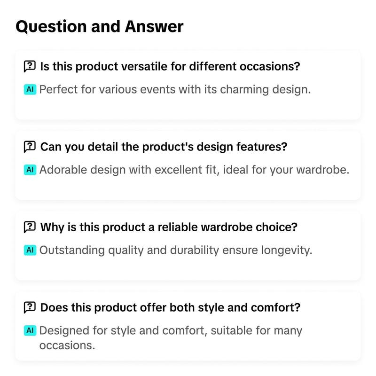
Task: Click empty area of the versatile occasions card
Action: pos(188,108)
